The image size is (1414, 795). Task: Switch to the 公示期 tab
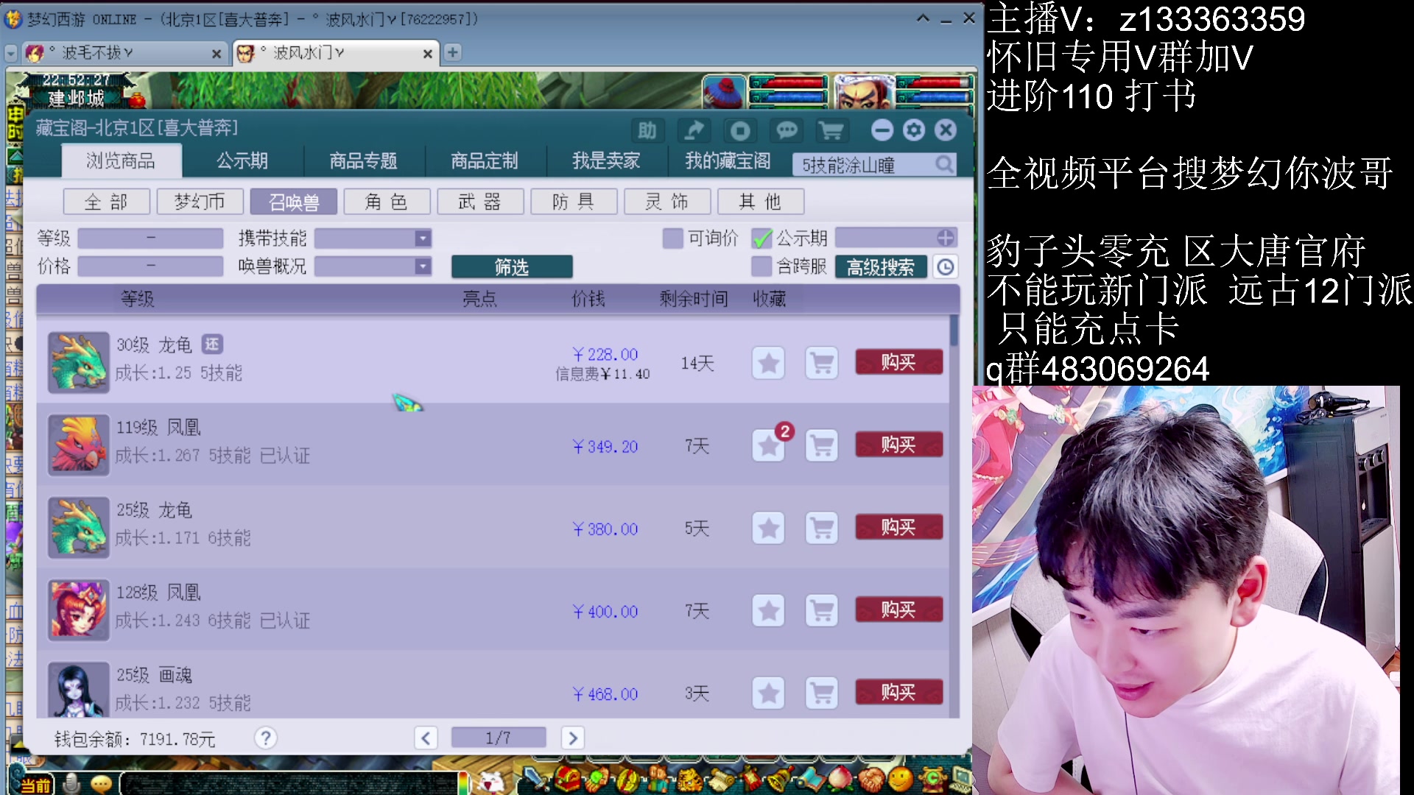pos(242,161)
